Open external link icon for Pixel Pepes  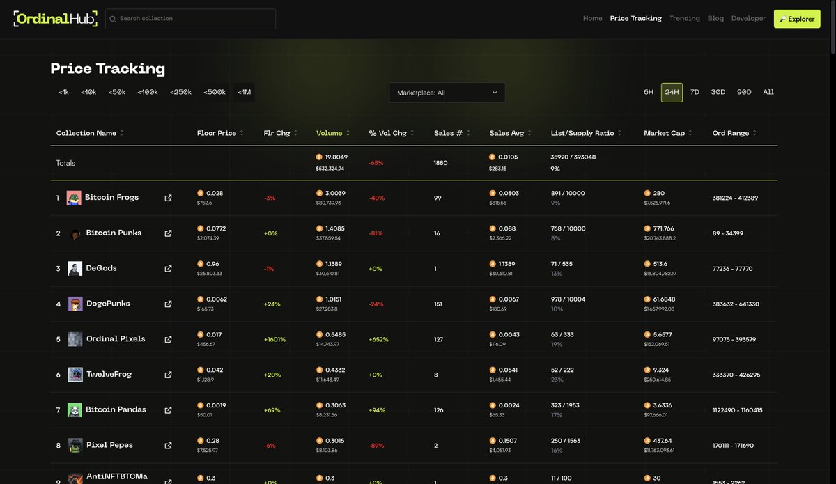point(168,446)
